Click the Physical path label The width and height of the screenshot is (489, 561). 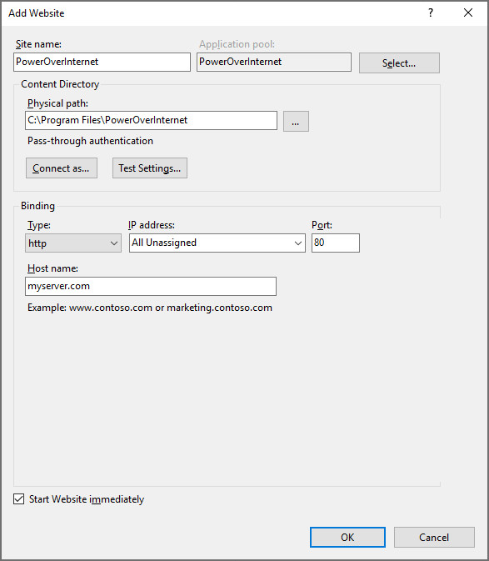click(x=58, y=103)
